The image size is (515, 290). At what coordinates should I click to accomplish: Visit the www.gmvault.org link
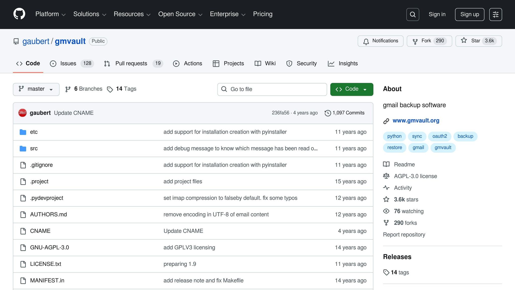point(416,121)
